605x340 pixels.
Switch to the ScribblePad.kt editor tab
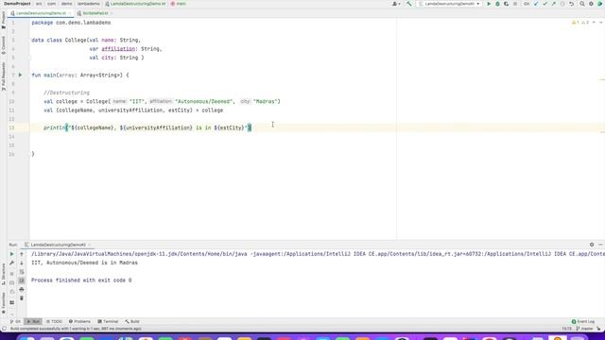click(95, 13)
